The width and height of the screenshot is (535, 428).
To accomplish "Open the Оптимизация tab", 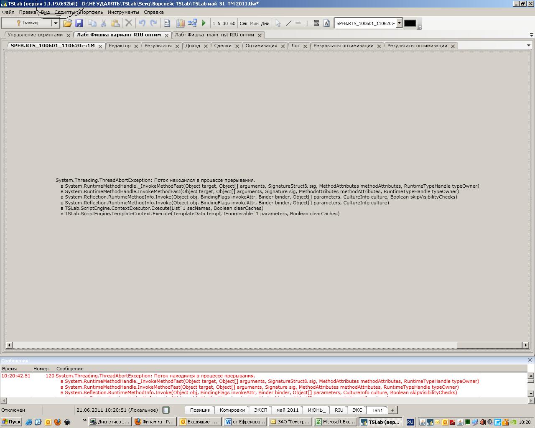I will (x=261, y=46).
